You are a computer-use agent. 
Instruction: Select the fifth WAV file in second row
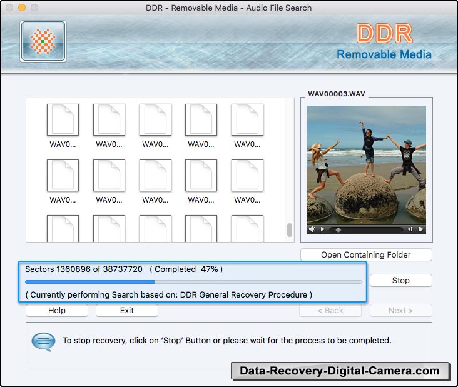[x=247, y=181]
